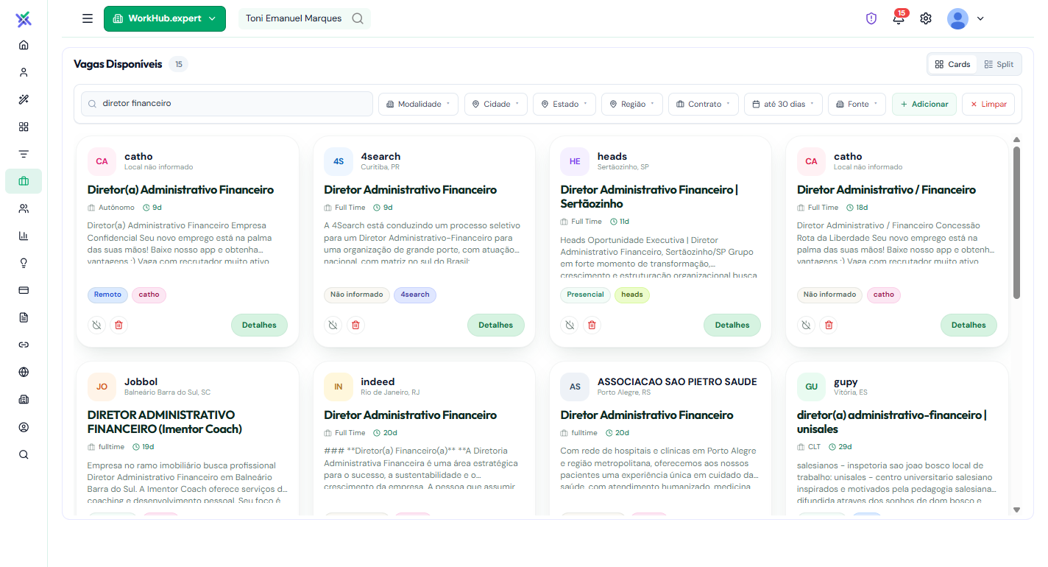The width and height of the screenshot is (1048, 567).
Task: Delete the 4search job card with the trash icon
Action: coord(355,325)
